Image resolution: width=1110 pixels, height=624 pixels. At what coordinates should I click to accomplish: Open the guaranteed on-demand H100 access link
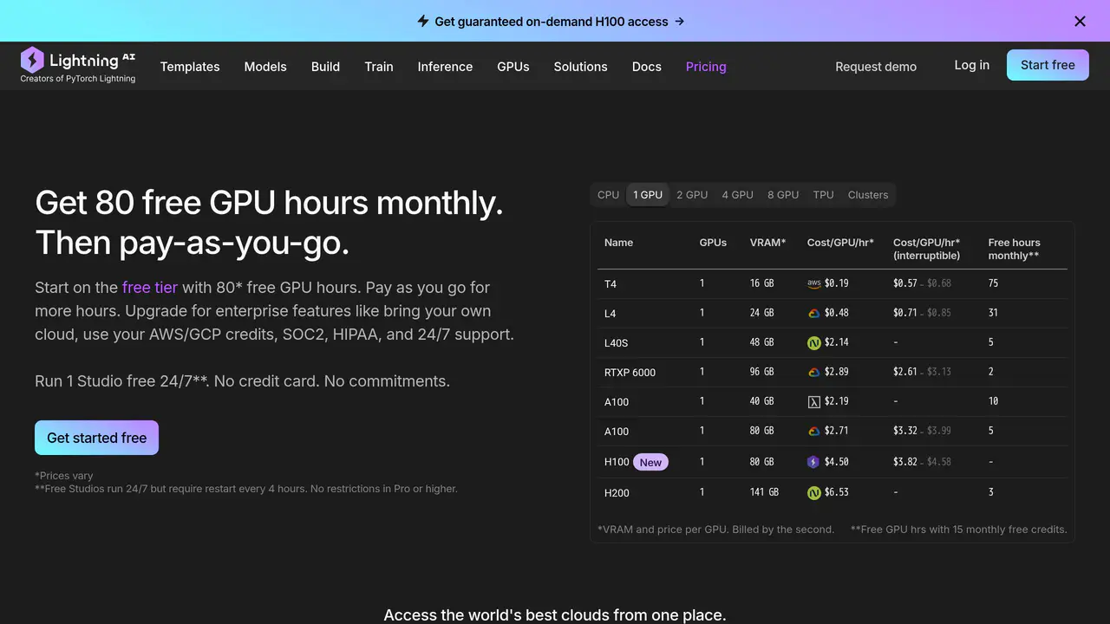pyautogui.click(x=552, y=21)
